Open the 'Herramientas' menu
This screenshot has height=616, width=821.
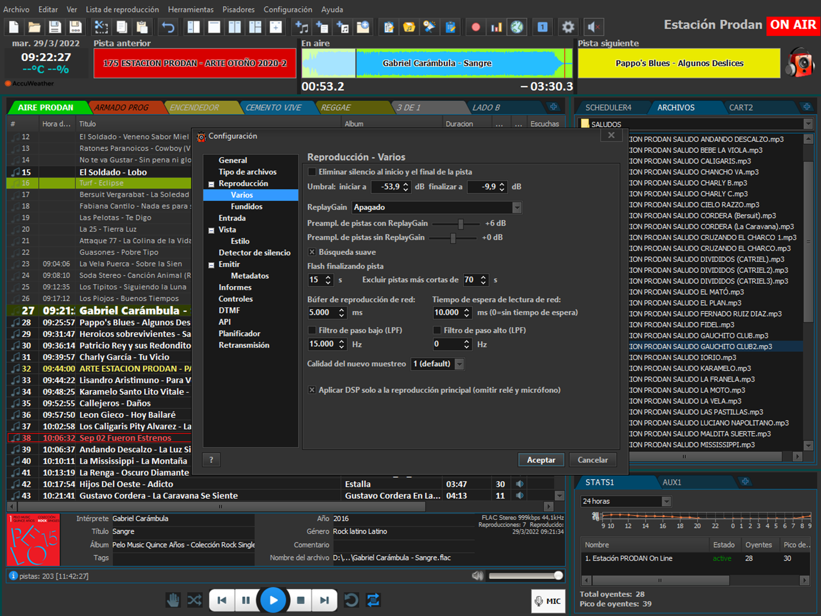(x=190, y=9)
